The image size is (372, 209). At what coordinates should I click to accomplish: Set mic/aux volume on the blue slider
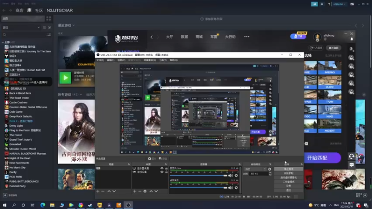[x=199, y=176]
